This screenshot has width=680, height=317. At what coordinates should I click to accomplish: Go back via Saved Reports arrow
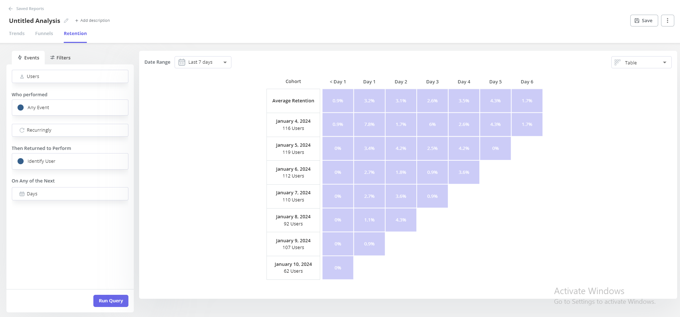click(11, 9)
